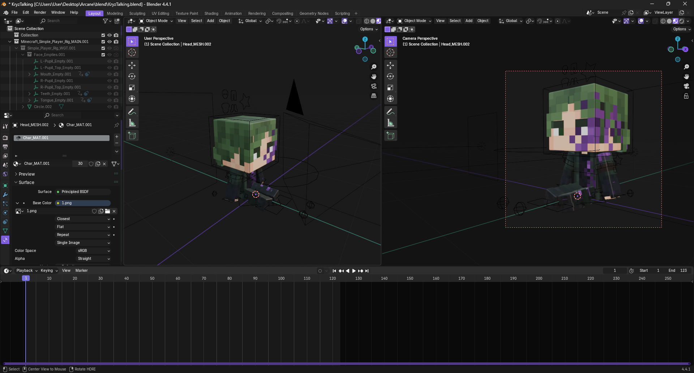Choose the Move tool in the left viewport
Viewport: 694px width, 373px height.
click(x=132, y=65)
